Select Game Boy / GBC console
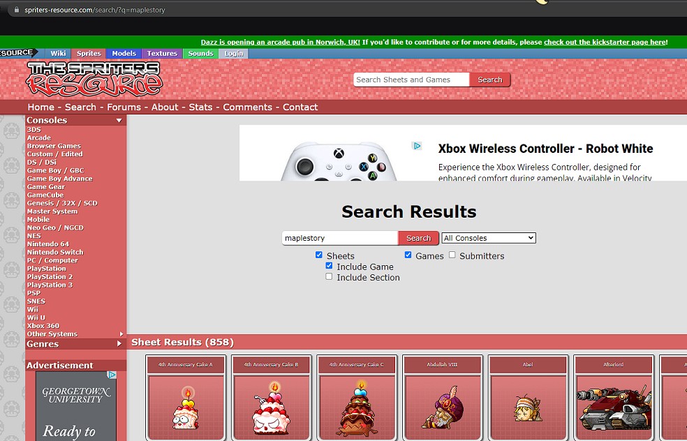Screen dimensions: 687x441 (x=55, y=170)
